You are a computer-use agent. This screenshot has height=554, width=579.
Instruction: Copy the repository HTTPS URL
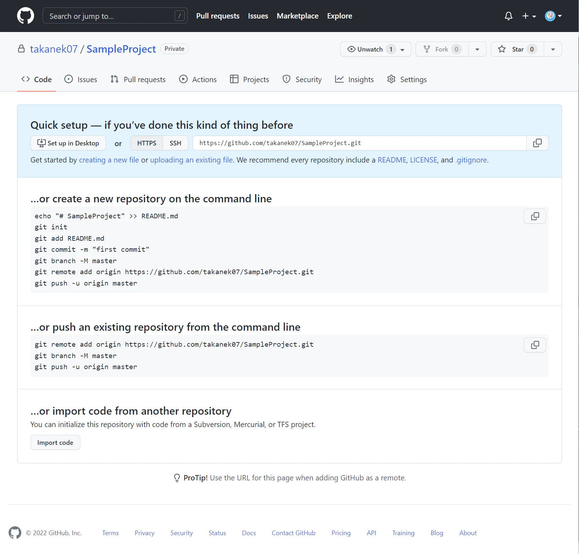point(537,143)
